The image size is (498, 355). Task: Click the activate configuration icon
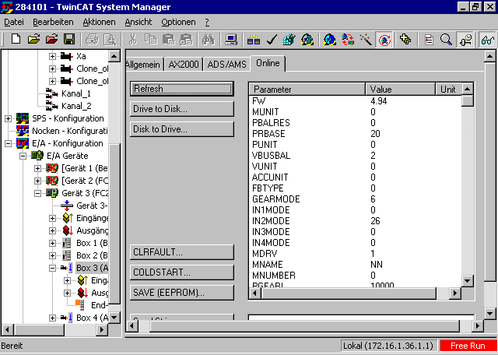(289, 40)
